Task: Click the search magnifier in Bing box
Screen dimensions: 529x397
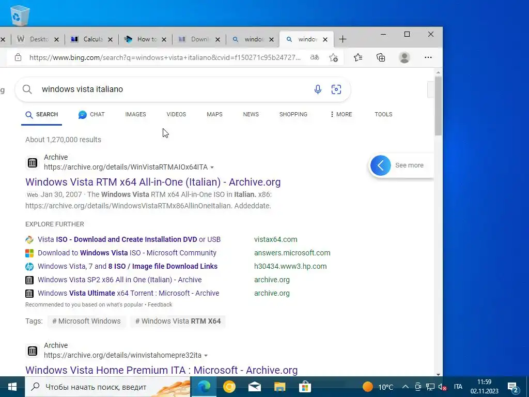Action: coord(27,89)
